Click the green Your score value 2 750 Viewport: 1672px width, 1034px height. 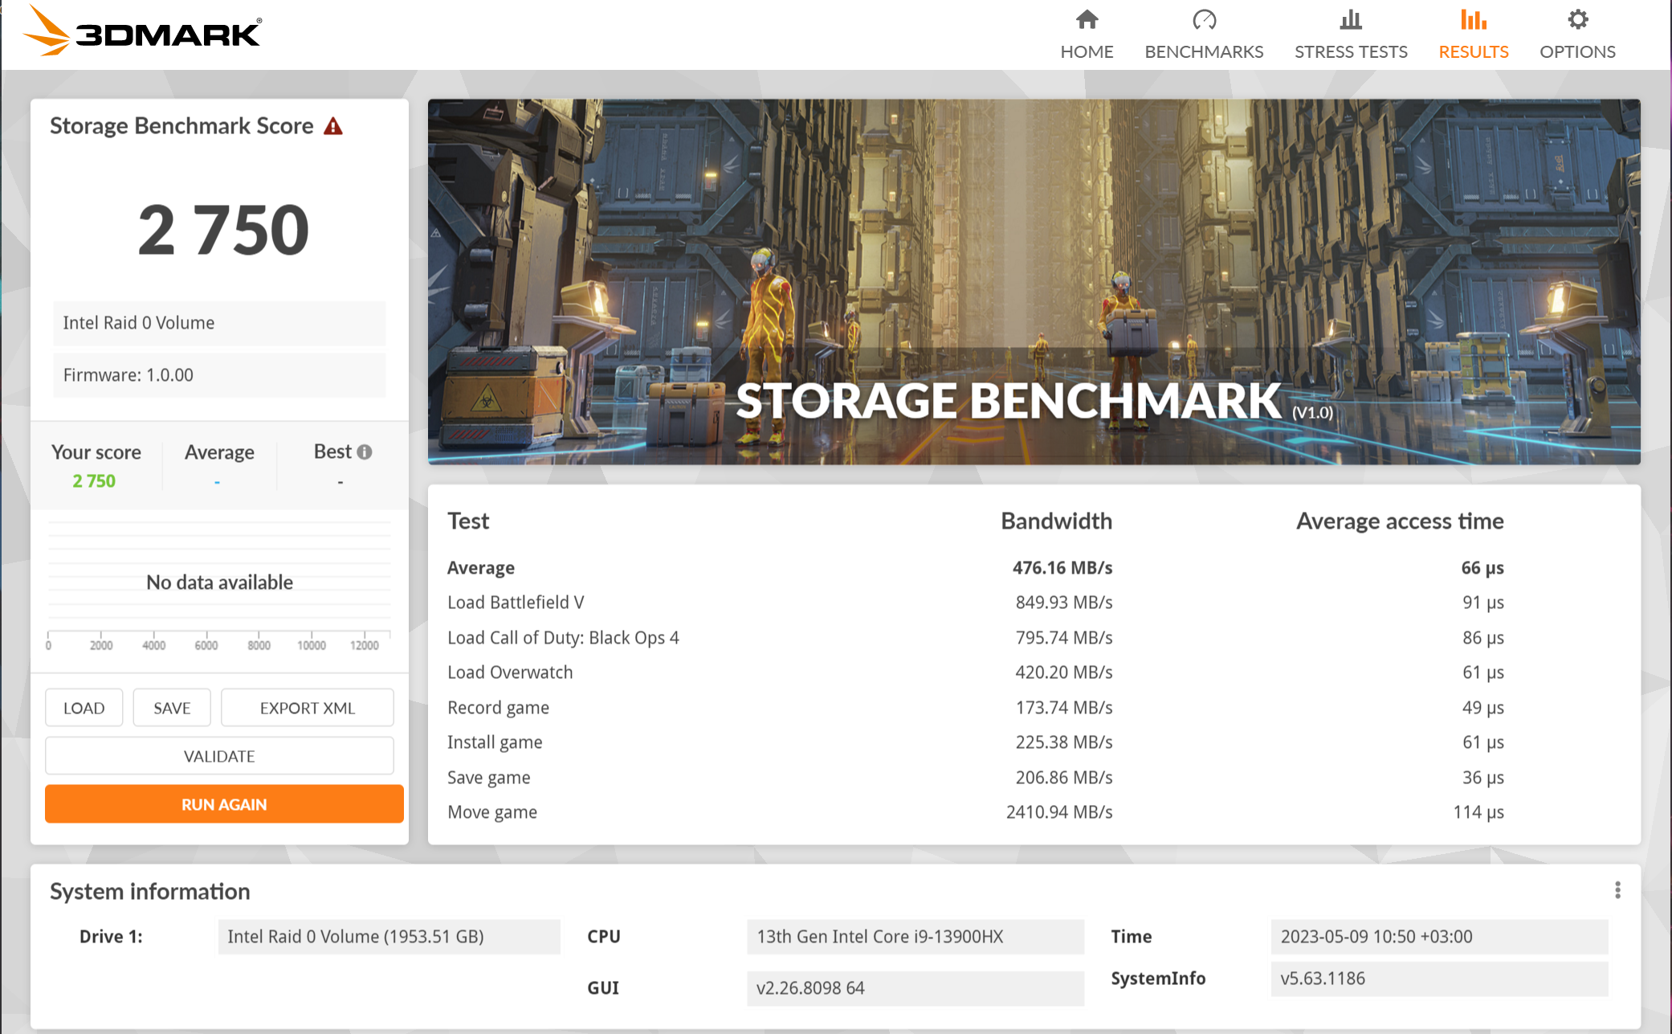[94, 481]
